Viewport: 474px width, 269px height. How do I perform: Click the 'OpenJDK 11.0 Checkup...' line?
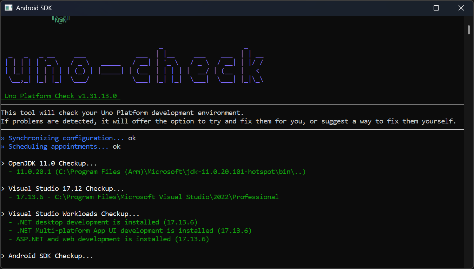click(x=49, y=163)
